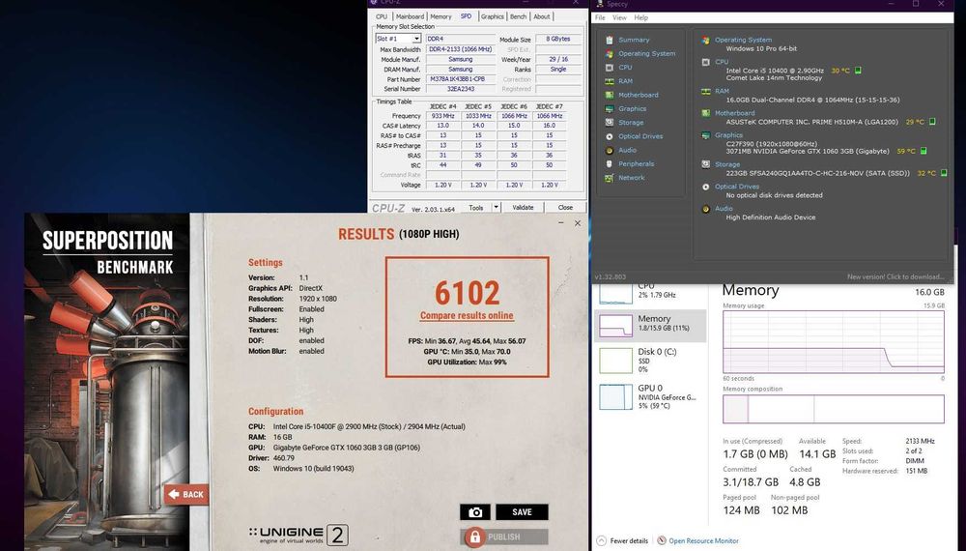Viewport: 966px width, 551px height.
Task: Select the Operating System sidebar icon in Speccy
Action: 610,53
